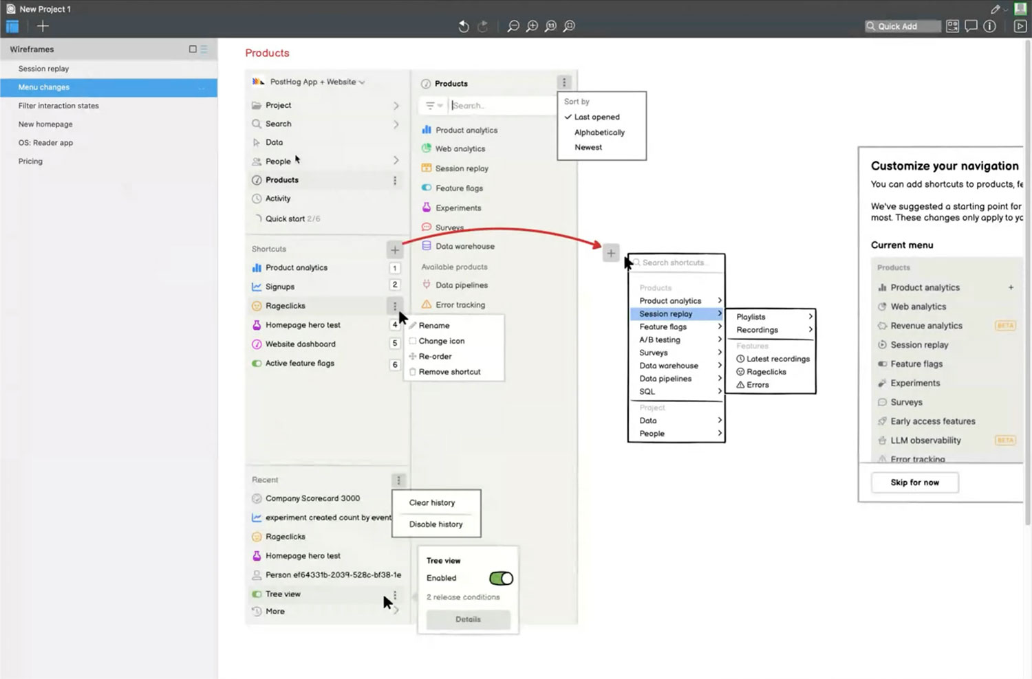Open the PostHog App + Website dropdown
Image resolution: width=1032 pixels, height=679 pixels.
313,82
